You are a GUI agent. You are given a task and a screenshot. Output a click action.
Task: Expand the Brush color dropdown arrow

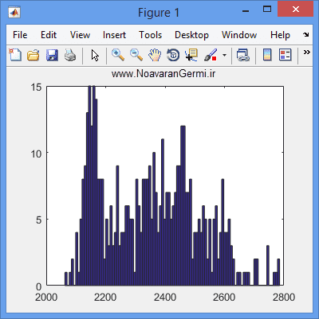[224, 56]
